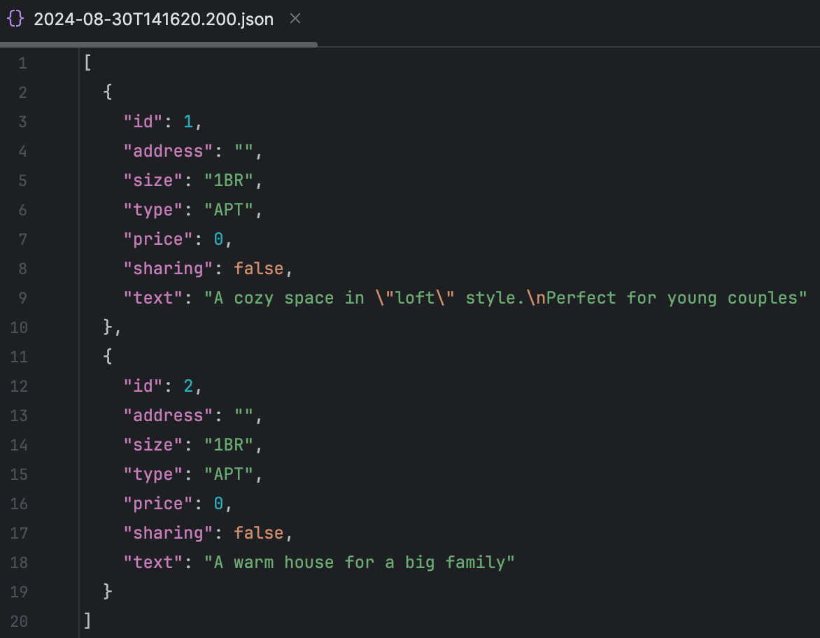Click the string "A warm house for a big family"
Image resolution: width=820 pixels, height=638 pixels.
[x=359, y=562]
